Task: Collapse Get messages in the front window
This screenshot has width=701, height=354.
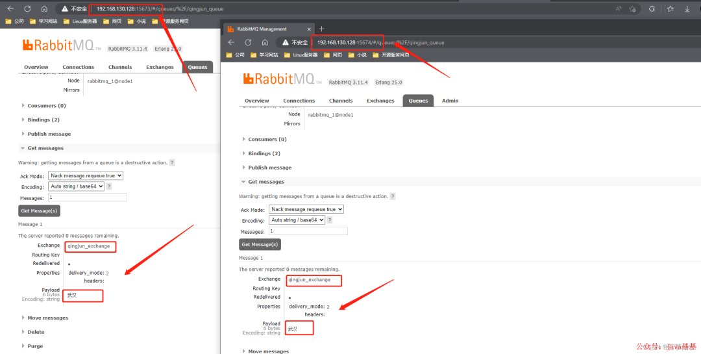Action: [264, 182]
